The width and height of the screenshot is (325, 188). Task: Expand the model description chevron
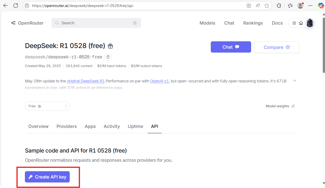(295, 81)
